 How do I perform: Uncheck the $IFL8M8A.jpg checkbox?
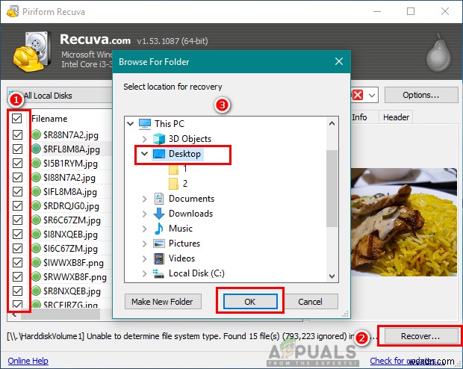[17, 191]
